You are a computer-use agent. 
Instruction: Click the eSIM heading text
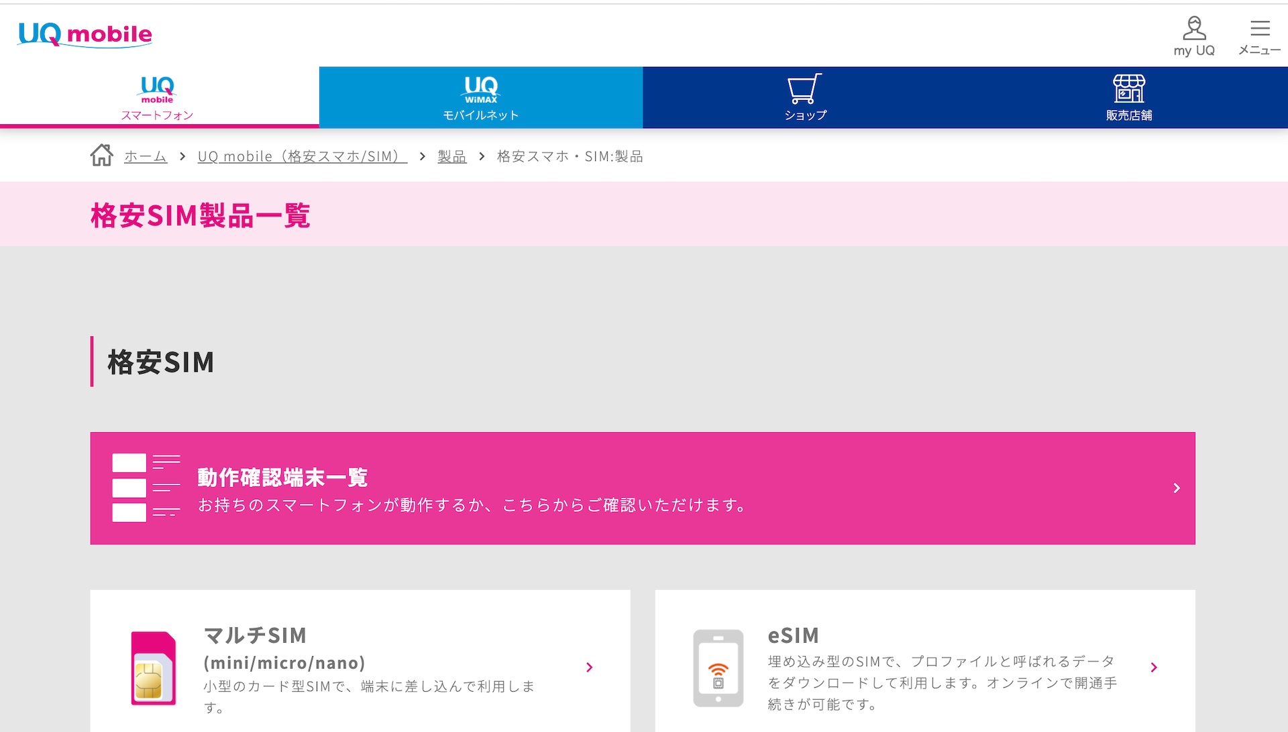(x=793, y=635)
